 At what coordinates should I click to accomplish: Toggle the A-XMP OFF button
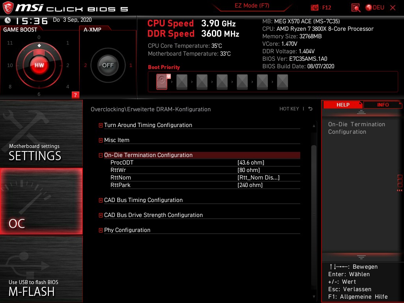click(x=108, y=65)
